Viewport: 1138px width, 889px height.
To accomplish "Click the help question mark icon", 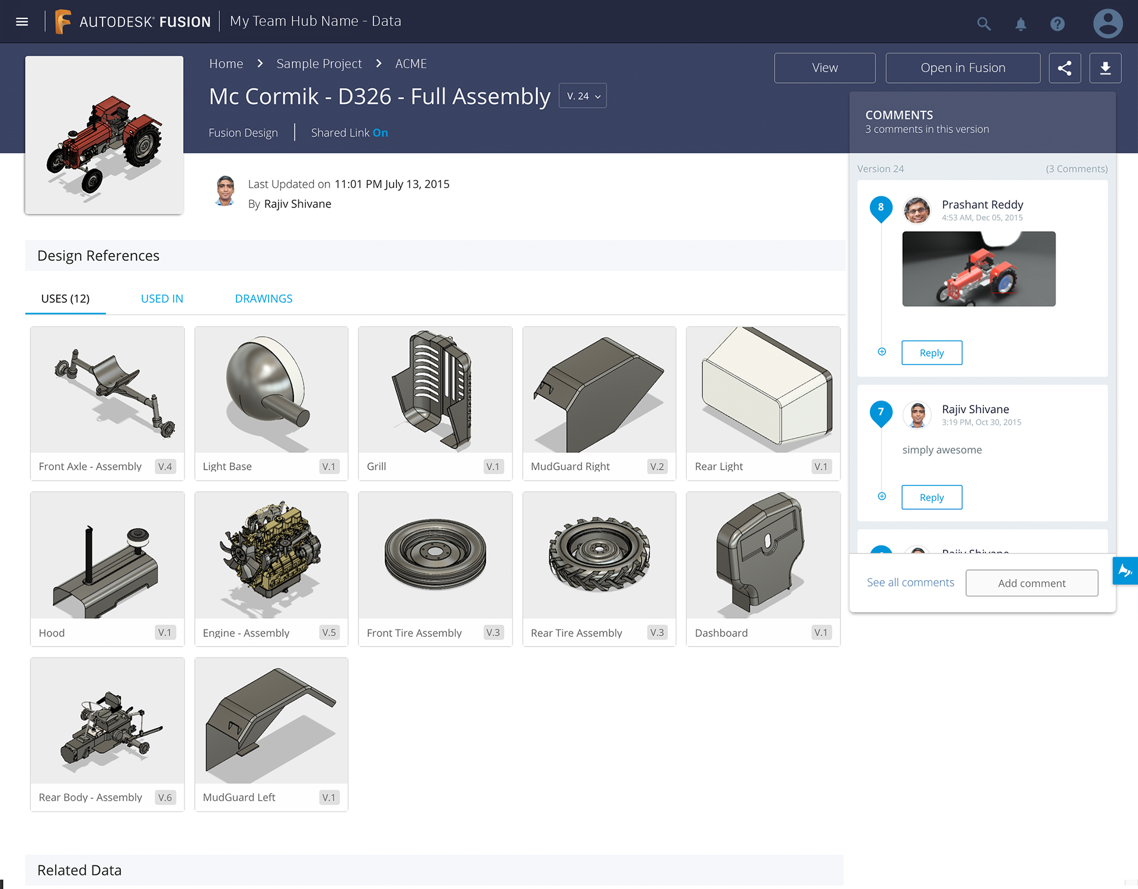I will coord(1057,24).
